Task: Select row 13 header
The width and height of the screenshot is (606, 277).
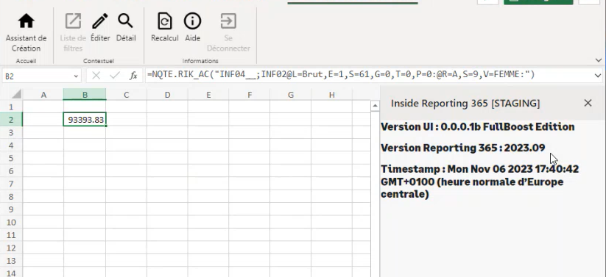Action: click(x=11, y=261)
